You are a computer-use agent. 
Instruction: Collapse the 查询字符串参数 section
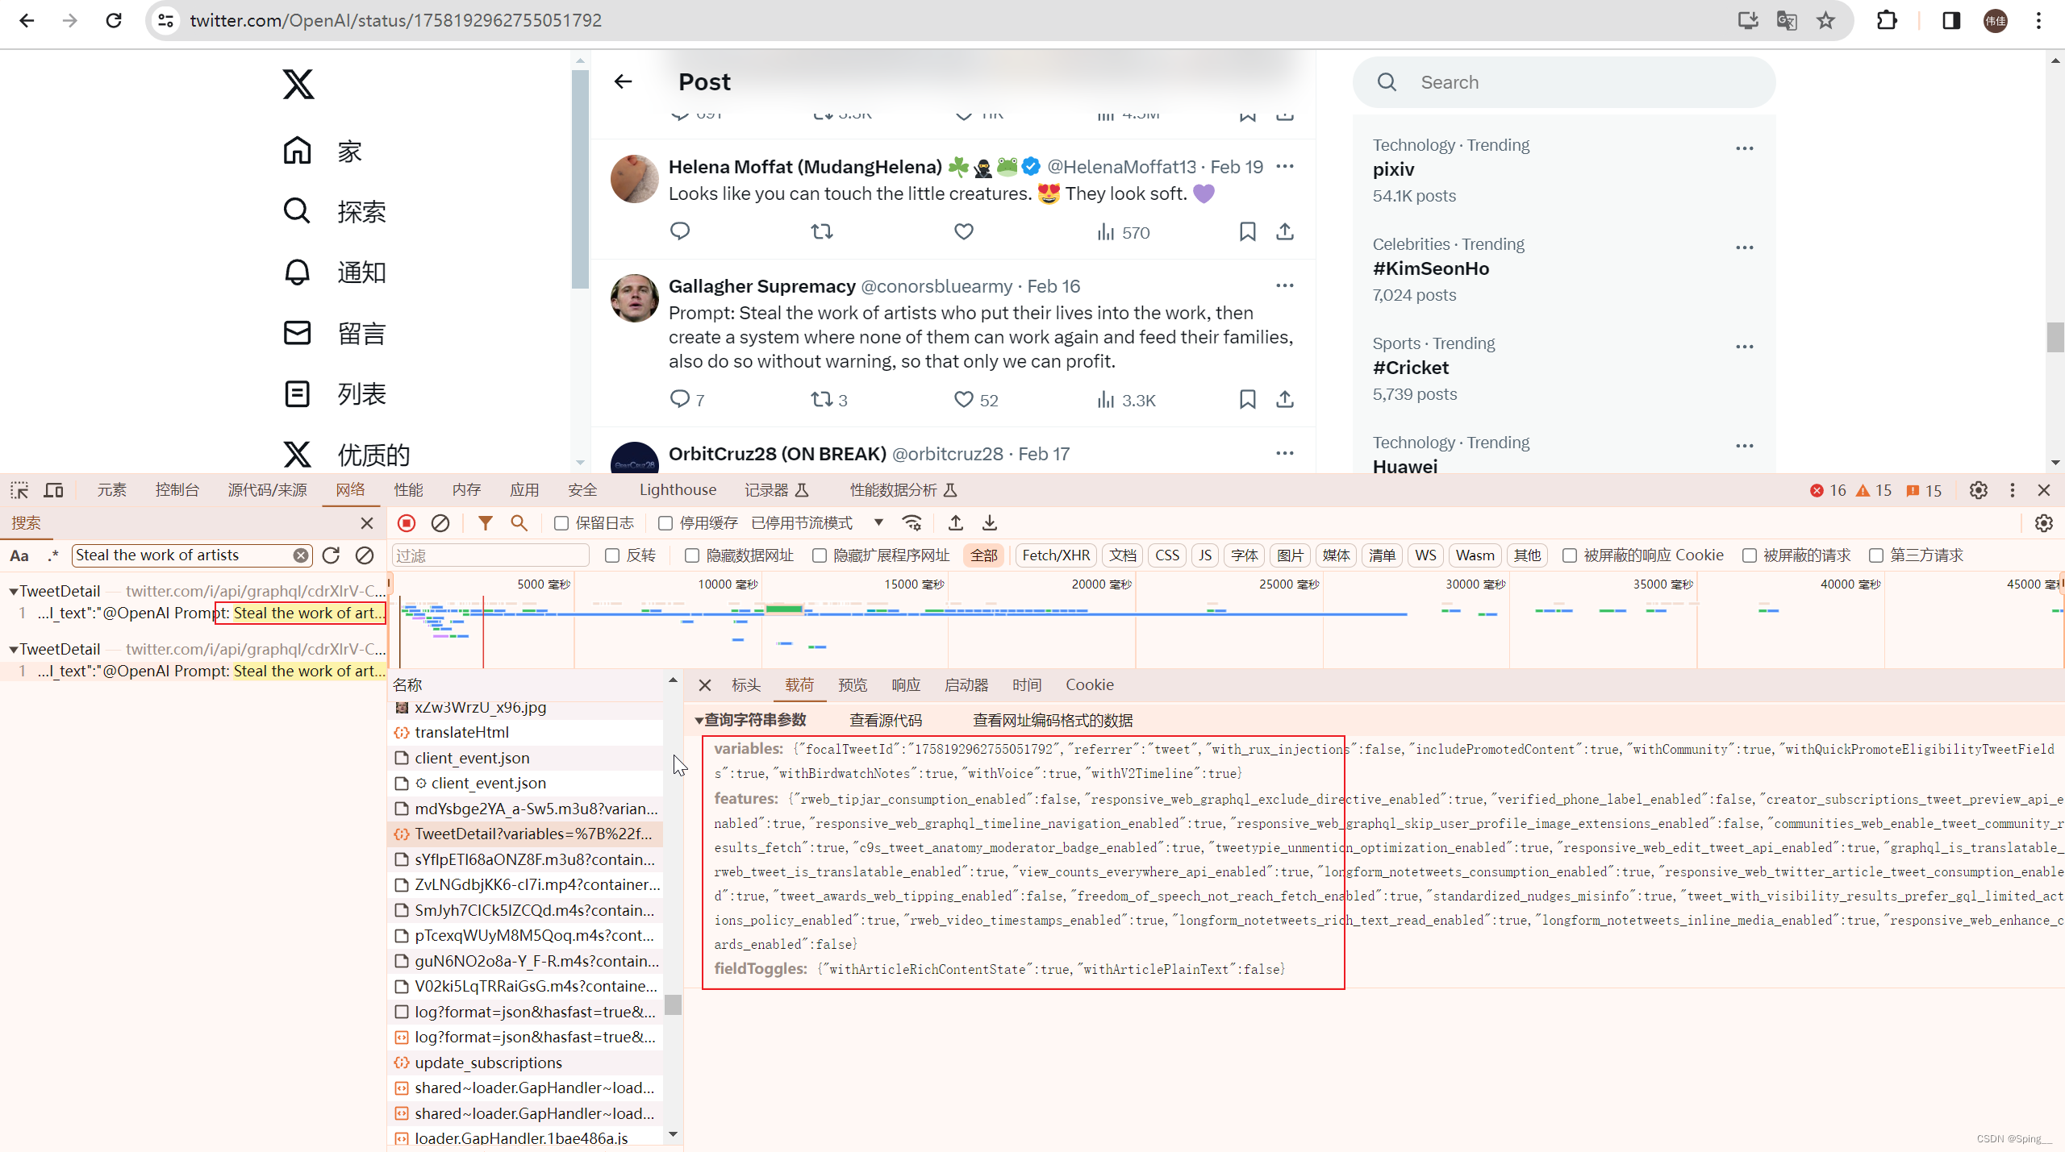click(x=699, y=720)
